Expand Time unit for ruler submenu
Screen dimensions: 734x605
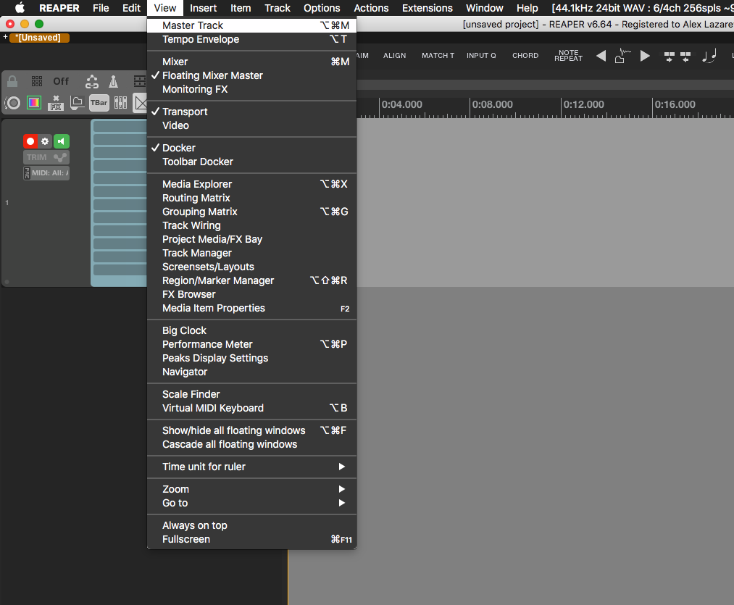tap(252, 467)
